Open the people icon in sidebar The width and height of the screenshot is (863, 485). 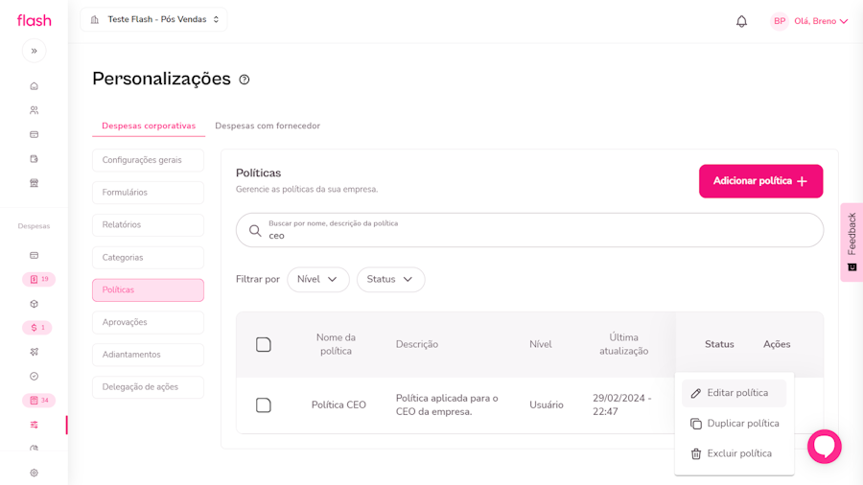tap(35, 110)
